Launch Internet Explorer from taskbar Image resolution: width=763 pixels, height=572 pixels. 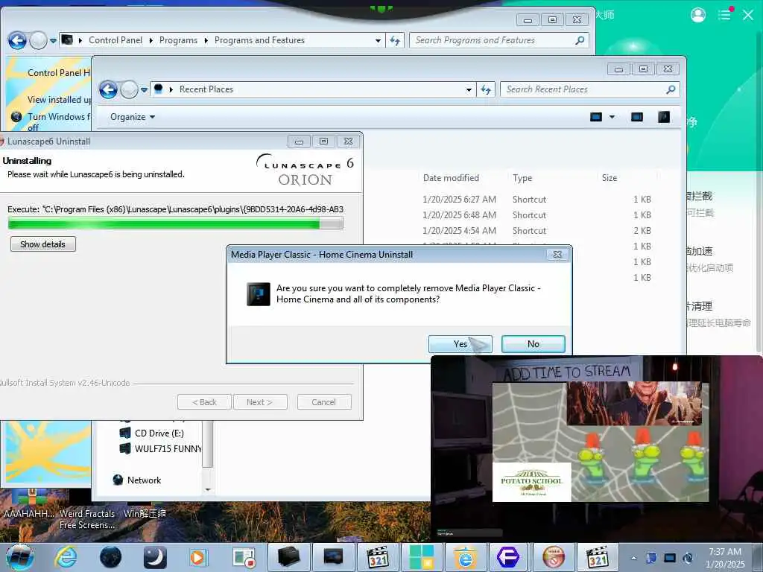click(x=66, y=557)
